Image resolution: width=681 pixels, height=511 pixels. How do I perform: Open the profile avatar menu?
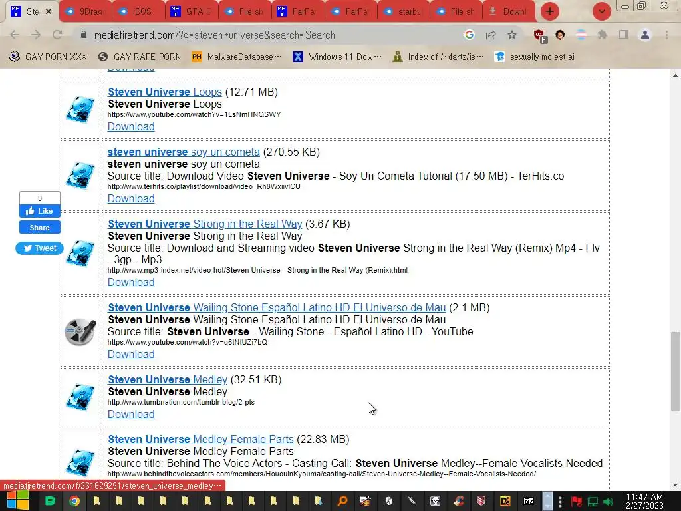[x=645, y=35]
